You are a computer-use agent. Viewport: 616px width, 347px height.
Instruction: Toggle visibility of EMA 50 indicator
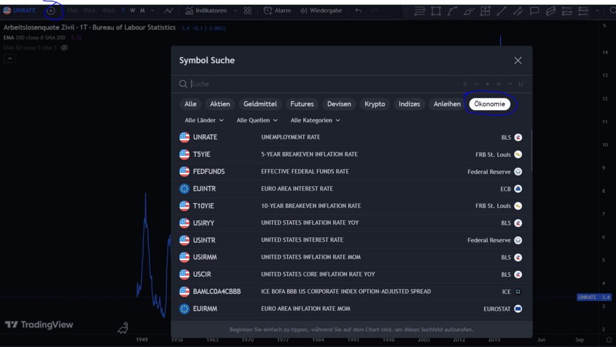(x=63, y=47)
